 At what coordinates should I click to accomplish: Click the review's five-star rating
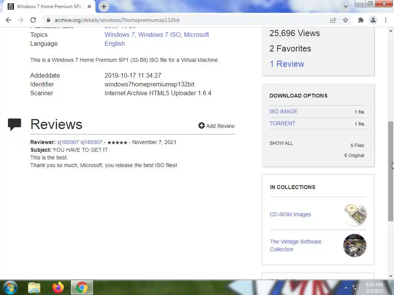click(x=117, y=143)
